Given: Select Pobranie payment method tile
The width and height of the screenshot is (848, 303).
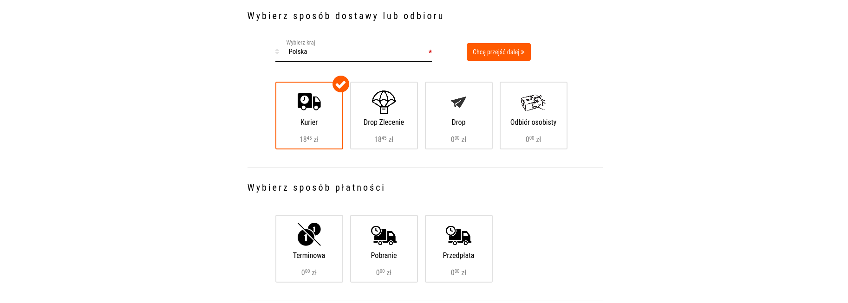Looking at the screenshot, I should pyautogui.click(x=384, y=249).
